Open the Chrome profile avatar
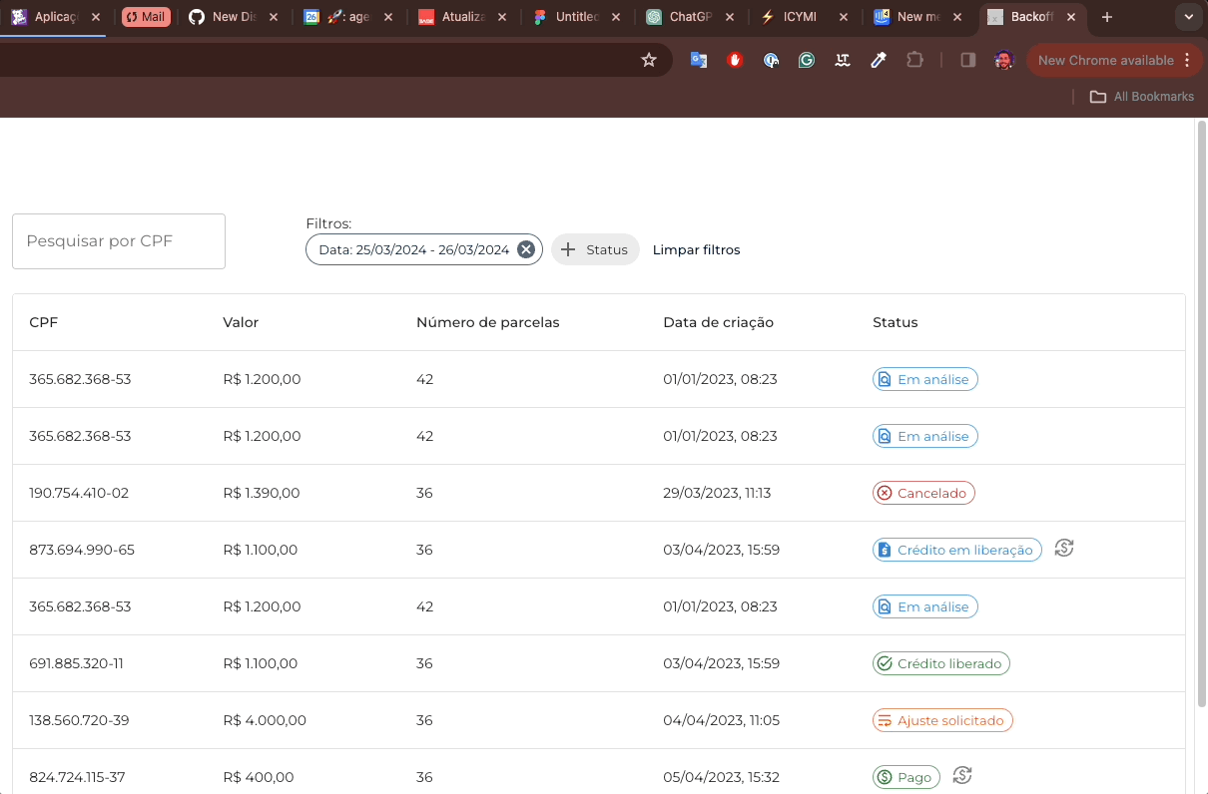The width and height of the screenshot is (1208, 794). (x=1003, y=60)
